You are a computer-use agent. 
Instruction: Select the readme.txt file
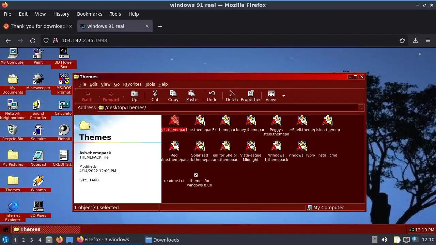[x=174, y=181]
